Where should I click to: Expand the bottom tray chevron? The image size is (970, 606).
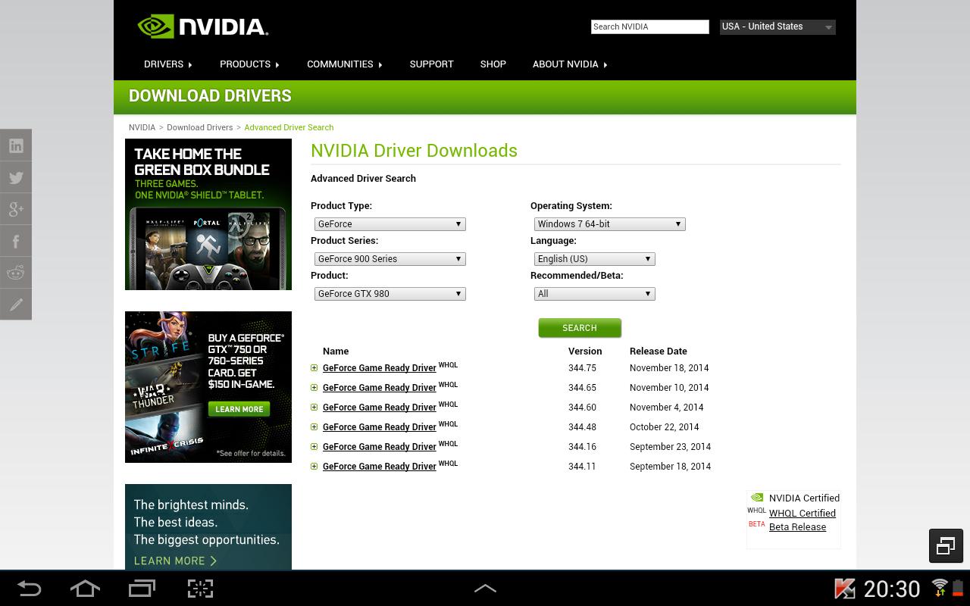pyautogui.click(x=485, y=589)
